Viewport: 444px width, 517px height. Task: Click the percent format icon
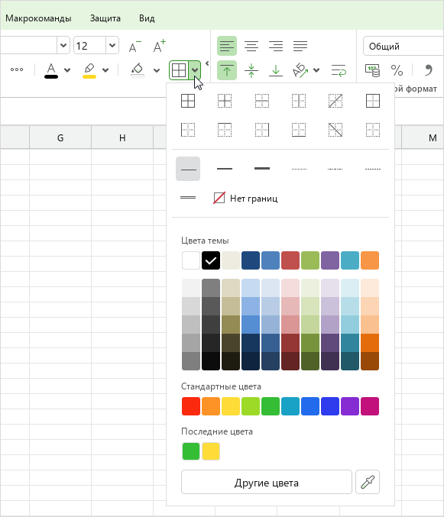point(397,70)
